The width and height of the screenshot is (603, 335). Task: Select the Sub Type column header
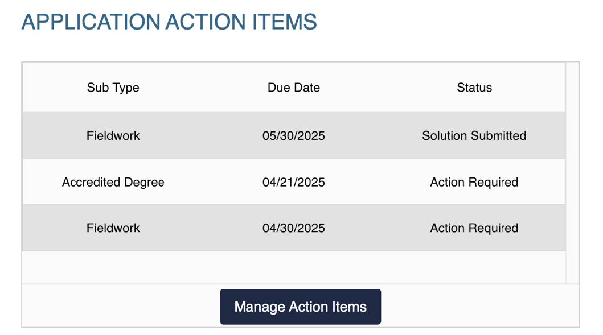[x=113, y=88]
